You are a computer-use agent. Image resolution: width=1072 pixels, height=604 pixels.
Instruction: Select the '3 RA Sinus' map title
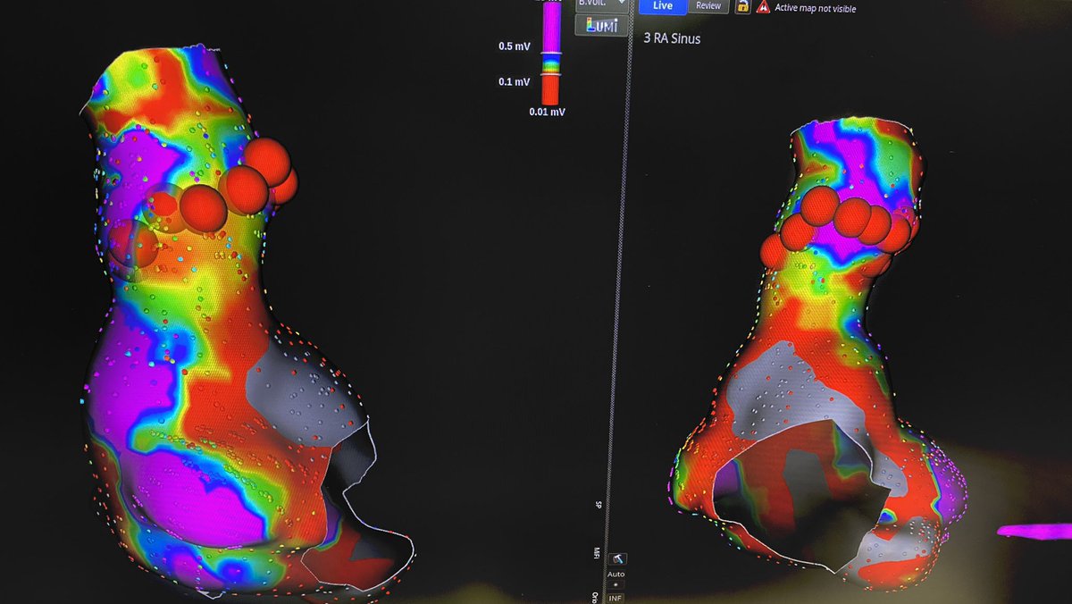tap(672, 39)
